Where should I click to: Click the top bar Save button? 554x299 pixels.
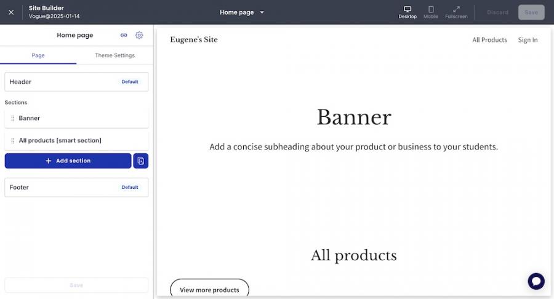531,12
